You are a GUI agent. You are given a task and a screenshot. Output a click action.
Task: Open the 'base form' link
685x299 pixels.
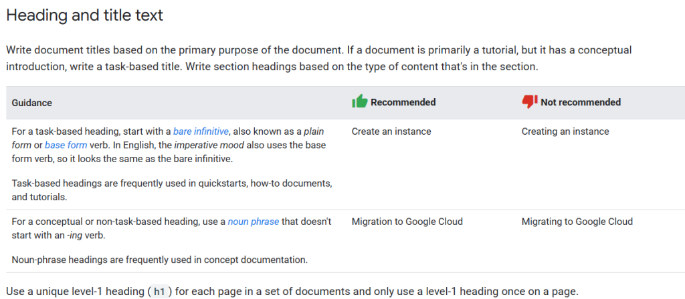click(x=66, y=145)
